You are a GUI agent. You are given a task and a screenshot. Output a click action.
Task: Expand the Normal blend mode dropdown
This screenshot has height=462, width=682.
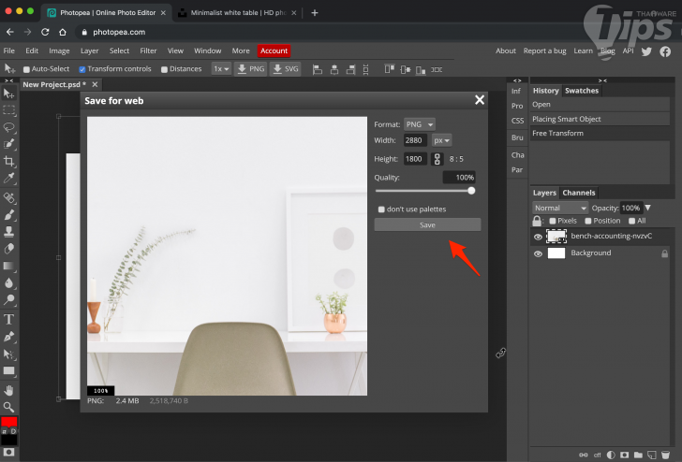(x=559, y=208)
